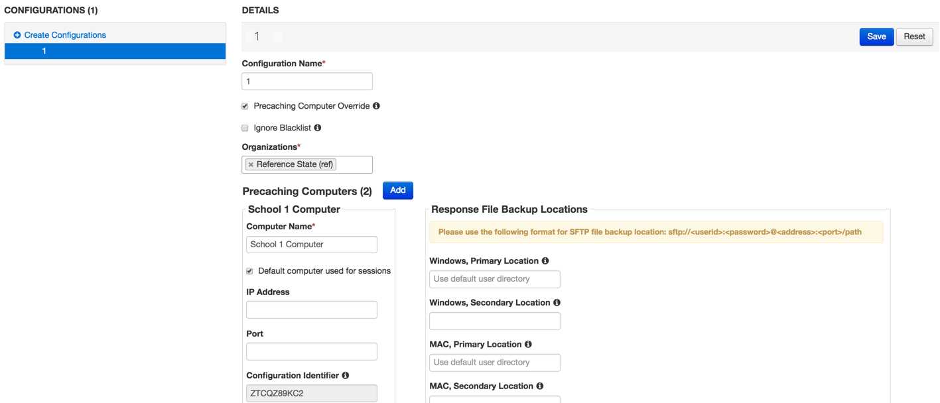Enable the Ignore Blacklist checkbox
Image resolution: width=940 pixels, height=403 pixels.
pyautogui.click(x=245, y=128)
